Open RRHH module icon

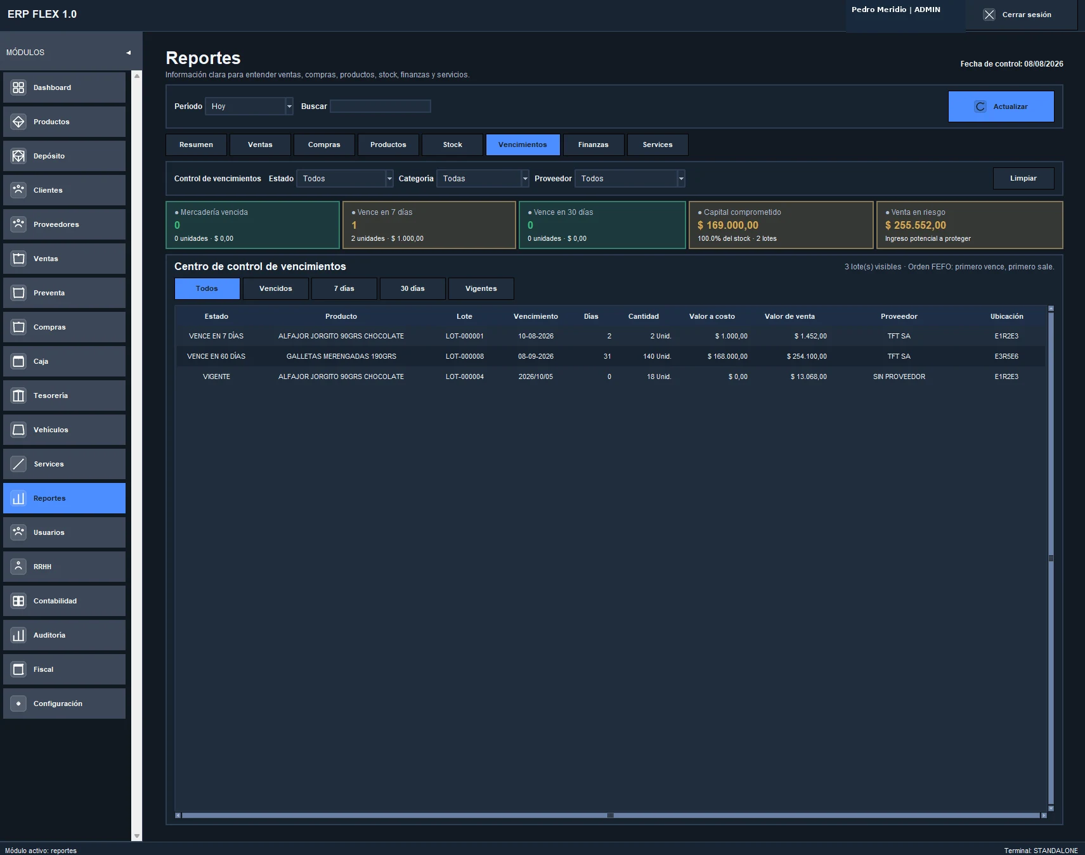click(18, 567)
